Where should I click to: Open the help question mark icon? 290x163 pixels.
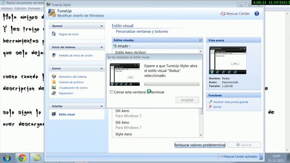[x=257, y=14]
